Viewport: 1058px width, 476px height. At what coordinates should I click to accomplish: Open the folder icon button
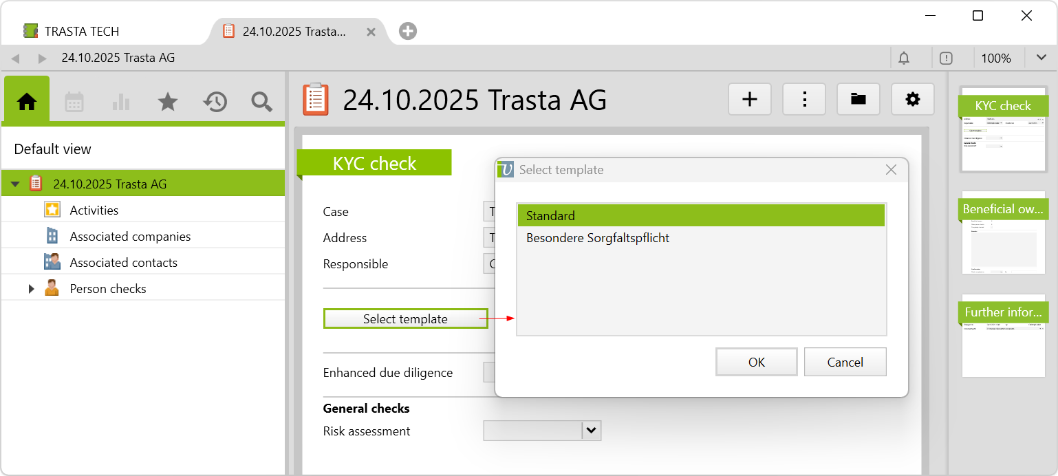pyautogui.click(x=858, y=100)
